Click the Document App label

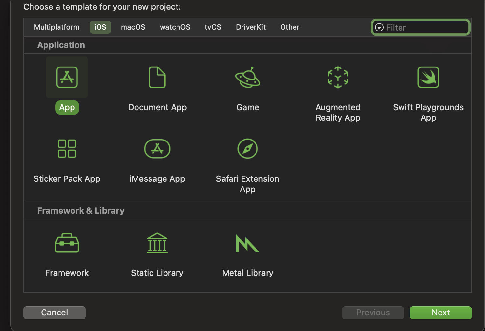click(x=157, y=107)
